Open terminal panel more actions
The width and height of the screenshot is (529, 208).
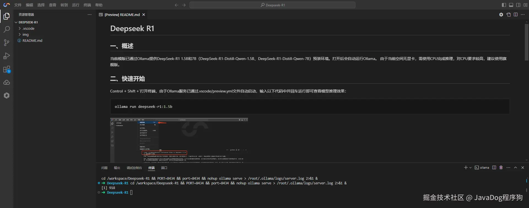[508, 168]
